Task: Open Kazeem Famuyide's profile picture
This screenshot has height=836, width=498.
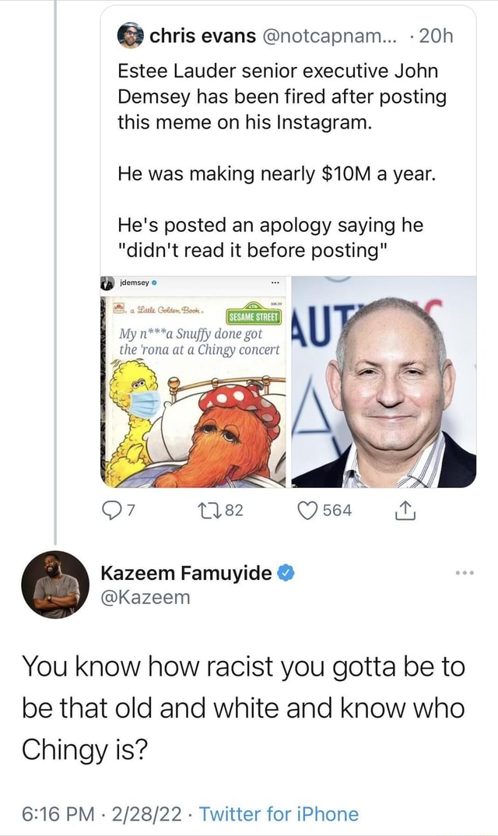Action: (56, 585)
